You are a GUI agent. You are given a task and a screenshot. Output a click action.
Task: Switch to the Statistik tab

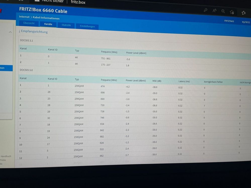(x=66, y=25)
